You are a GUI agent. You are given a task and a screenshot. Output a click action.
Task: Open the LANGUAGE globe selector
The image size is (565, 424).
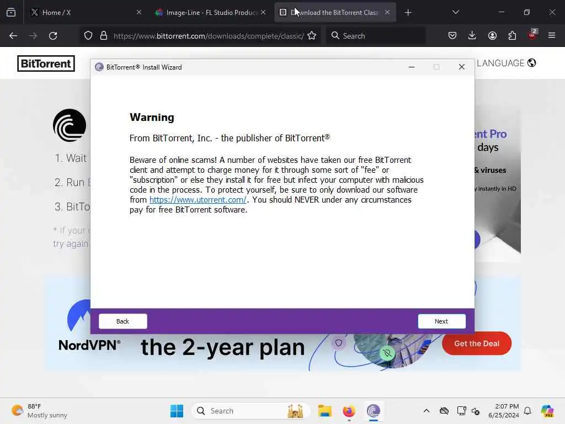[x=507, y=63]
